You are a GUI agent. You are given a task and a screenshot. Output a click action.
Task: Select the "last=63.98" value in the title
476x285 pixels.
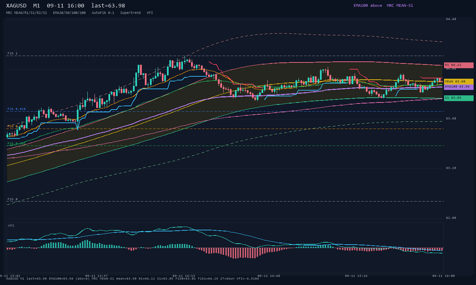tap(108, 6)
